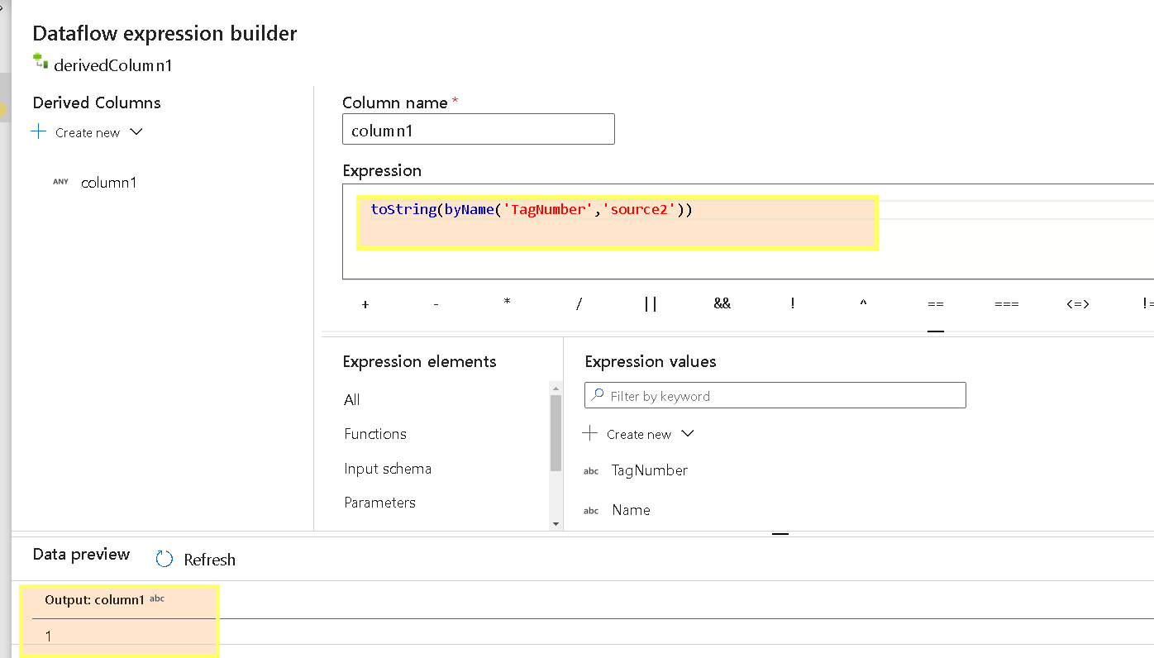Click the ANY type icon beside column1

point(60,182)
